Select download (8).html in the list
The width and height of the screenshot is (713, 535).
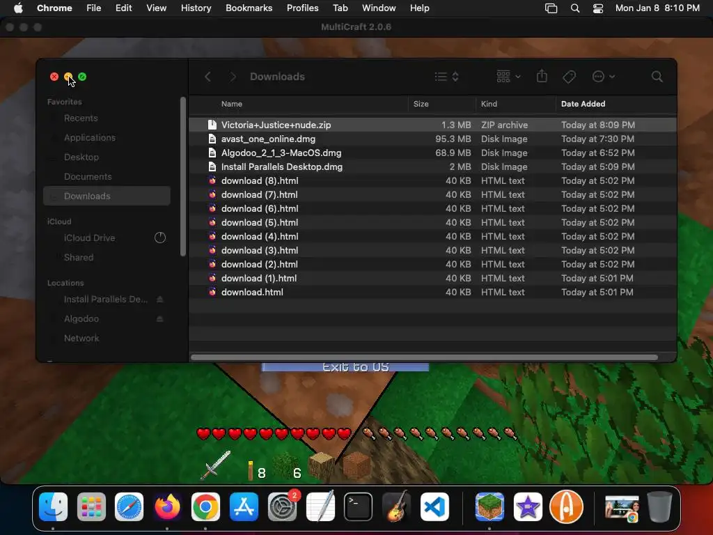(432, 180)
